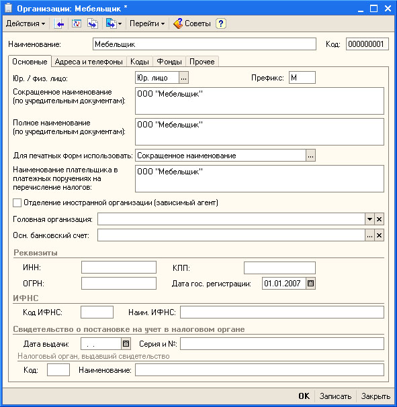
Task: Switch to the Коды tab
Action: coord(140,62)
